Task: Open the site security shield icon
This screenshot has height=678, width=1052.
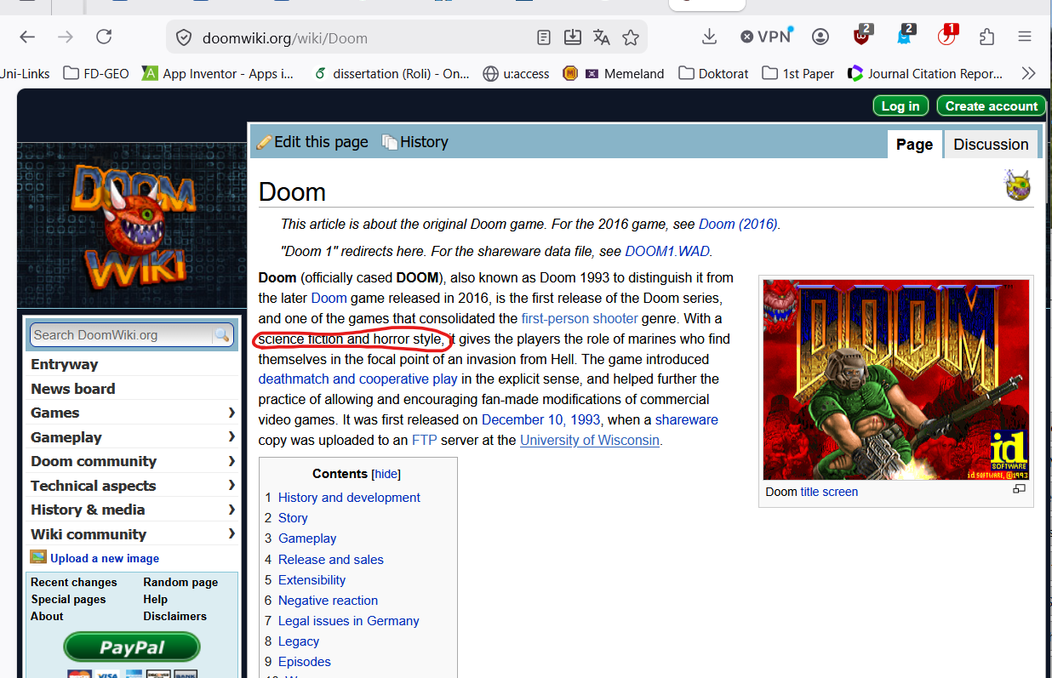Action: [x=184, y=37]
